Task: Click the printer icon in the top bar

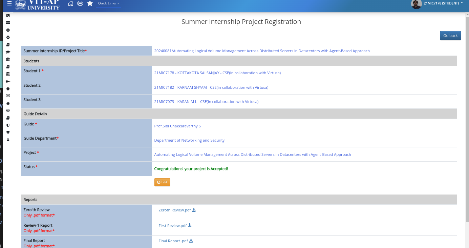Action: coord(80,3)
